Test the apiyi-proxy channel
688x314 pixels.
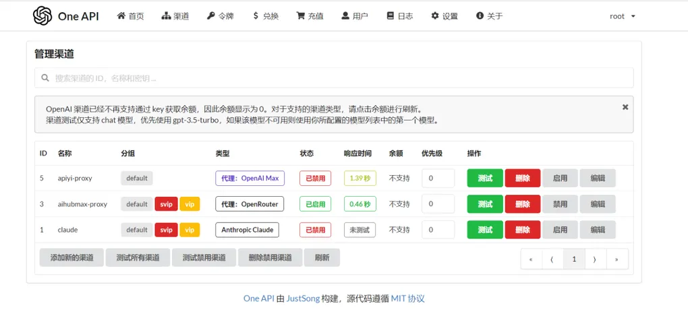pyautogui.click(x=485, y=179)
